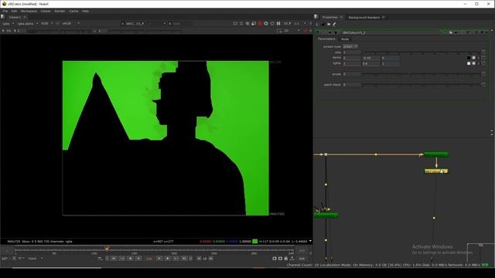495x278 pixels.
Task: Click the pause viewer updates icon
Action: [278, 23]
